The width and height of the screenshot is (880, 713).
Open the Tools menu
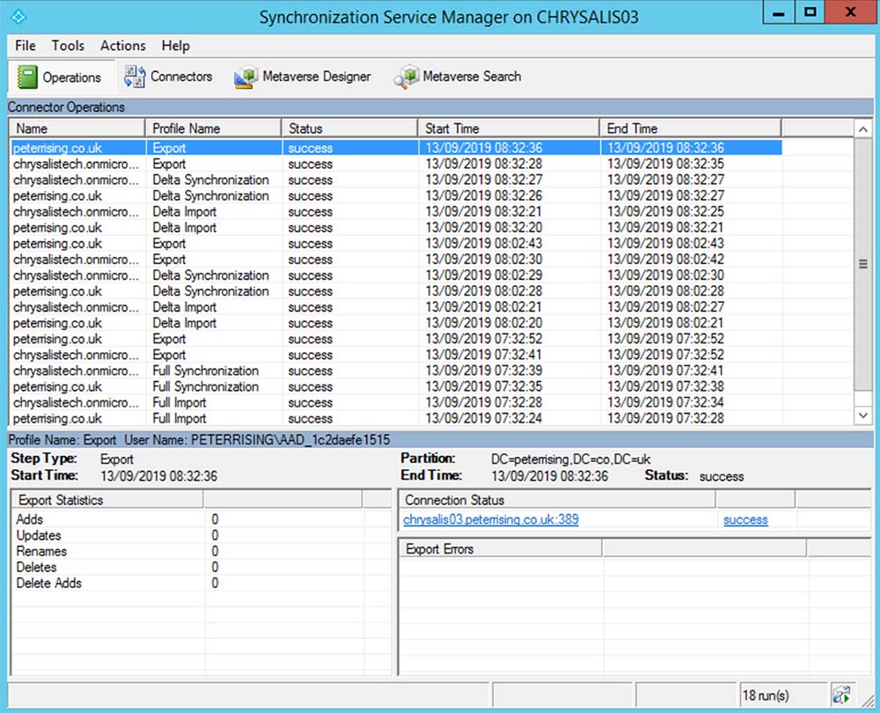coord(68,46)
